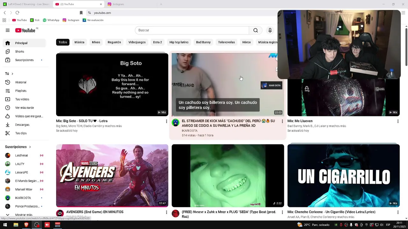Open options for the IKARI DOTA streamer video
This screenshot has width=408, height=229.
pos(282,121)
